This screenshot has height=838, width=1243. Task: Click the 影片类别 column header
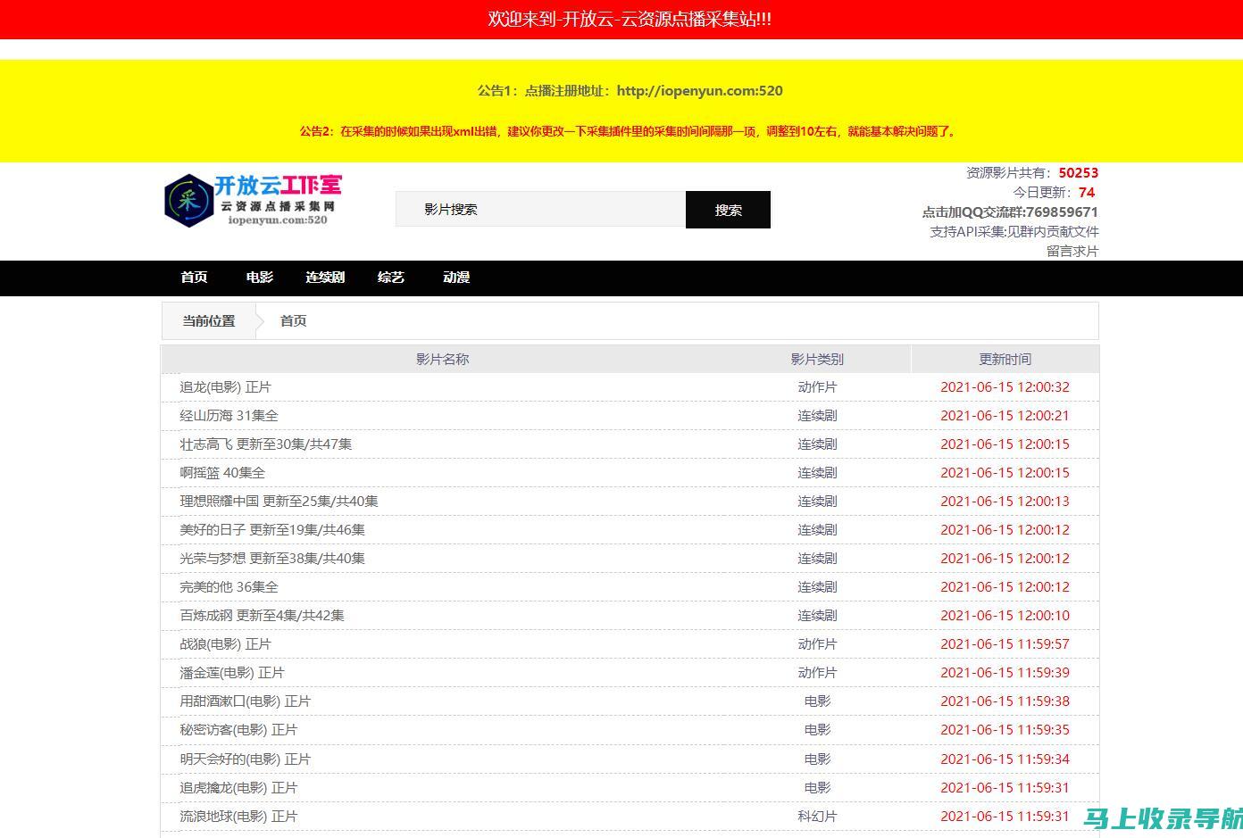tap(817, 359)
